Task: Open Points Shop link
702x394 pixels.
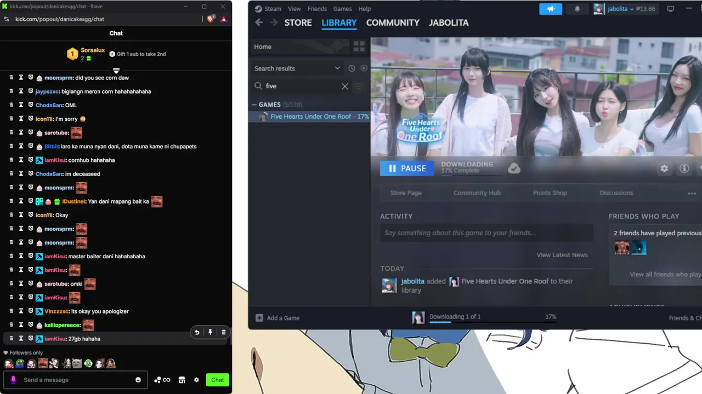Action: [x=550, y=193]
